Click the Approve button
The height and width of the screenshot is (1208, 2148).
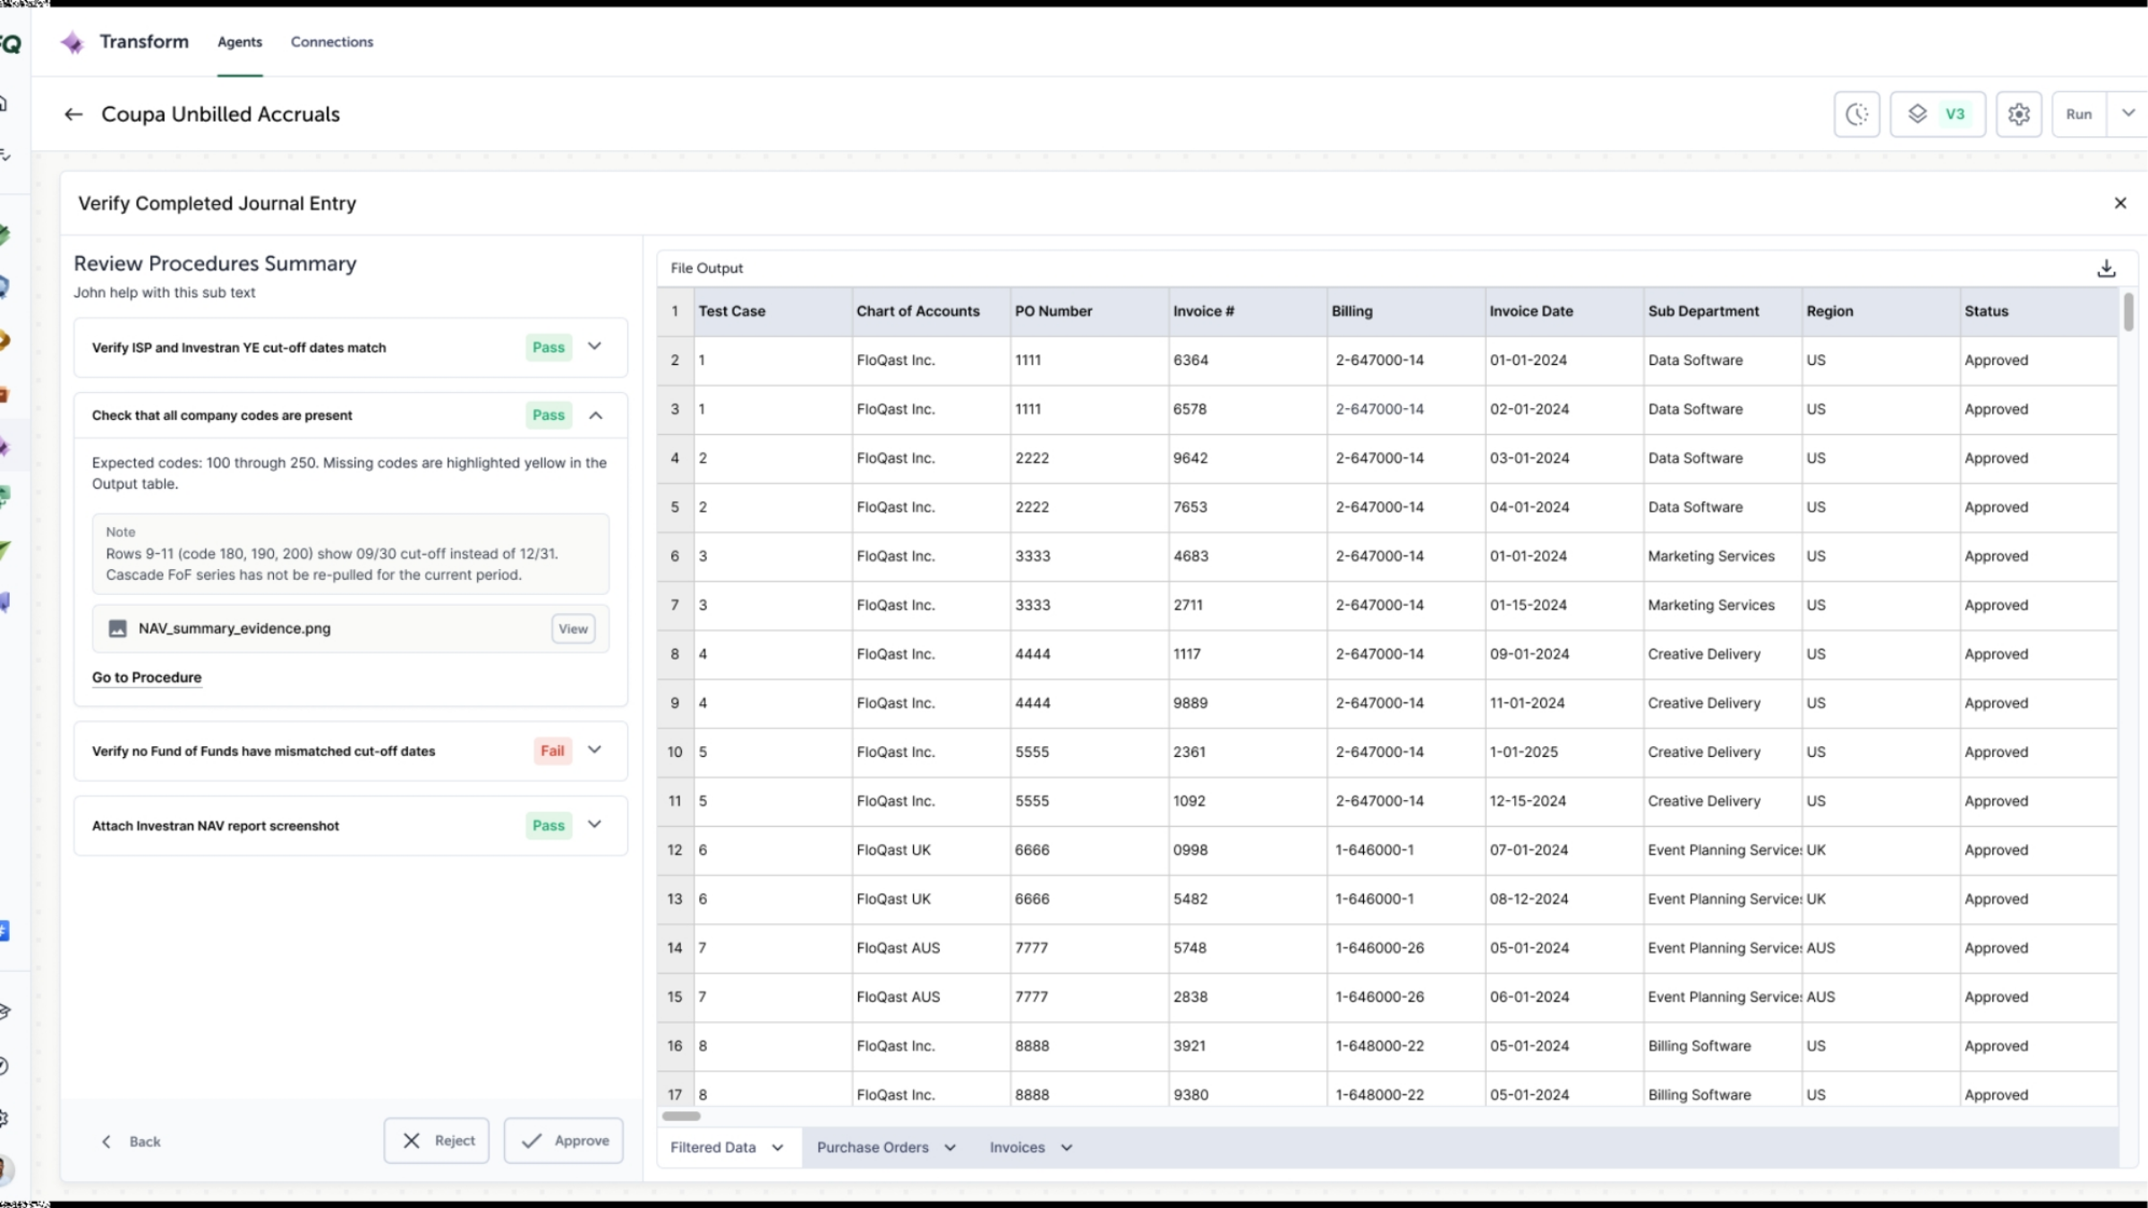coord(564,1141)
